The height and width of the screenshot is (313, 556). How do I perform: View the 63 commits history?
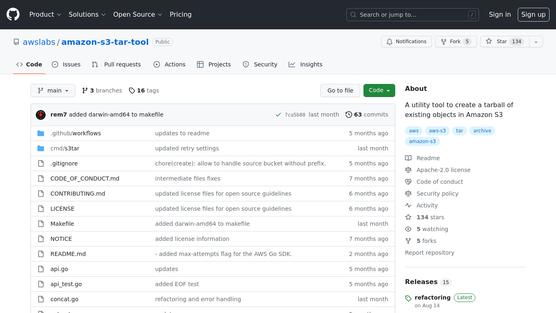tap(367, 115)
